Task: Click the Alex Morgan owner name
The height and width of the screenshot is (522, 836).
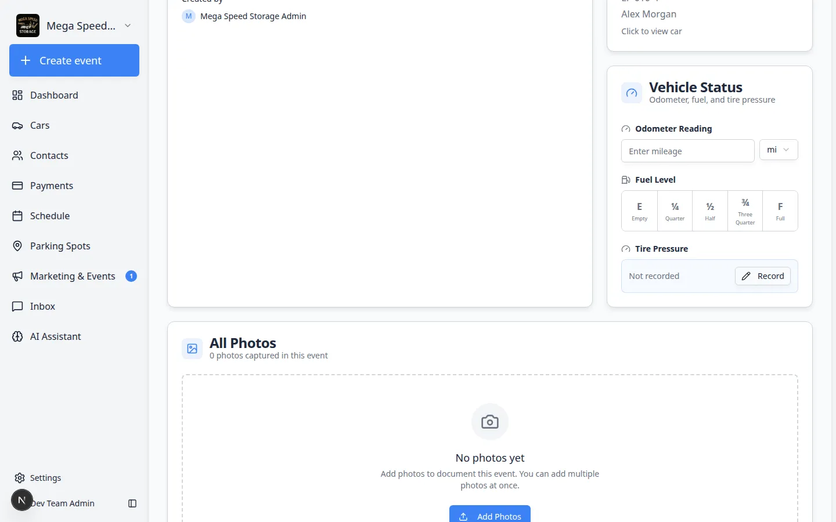Action: pos(648,14)
